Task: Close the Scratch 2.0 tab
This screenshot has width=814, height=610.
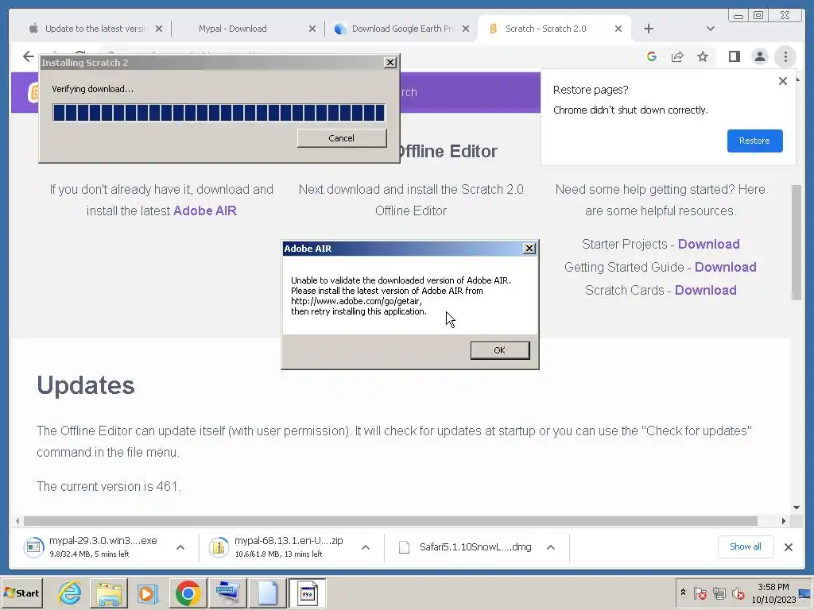Action: click(x=618, y=29)
